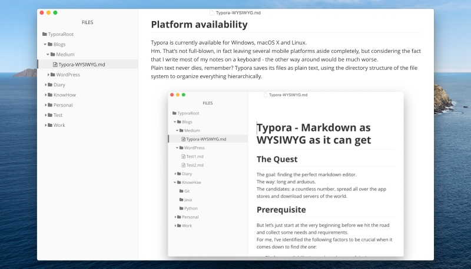Image resolution: width=471 pixels, height=269 pixels.
Task: Collapse the Blogs folder arrow in main sidebar
Action: 45,44
